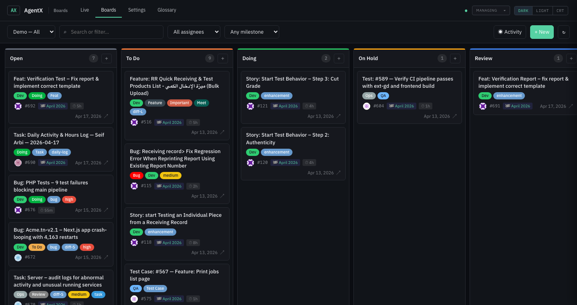
Task: Click the To Do column count badge 9
Action: coord(210,59)
